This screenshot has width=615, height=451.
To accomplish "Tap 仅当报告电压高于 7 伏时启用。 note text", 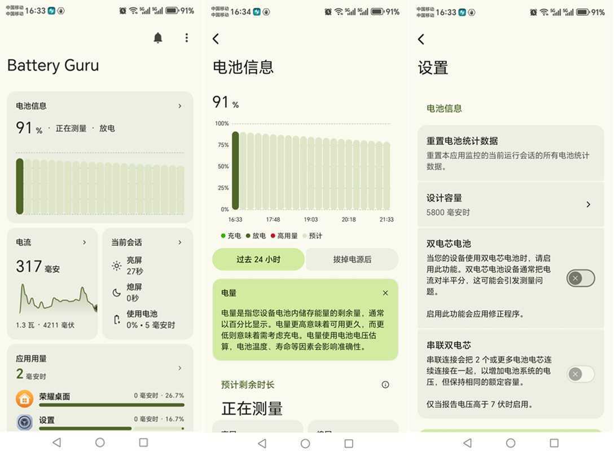I will tap(480, 404).
